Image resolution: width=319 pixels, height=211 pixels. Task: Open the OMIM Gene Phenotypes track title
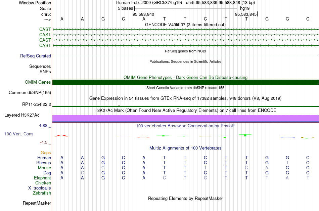coord(185,77)
